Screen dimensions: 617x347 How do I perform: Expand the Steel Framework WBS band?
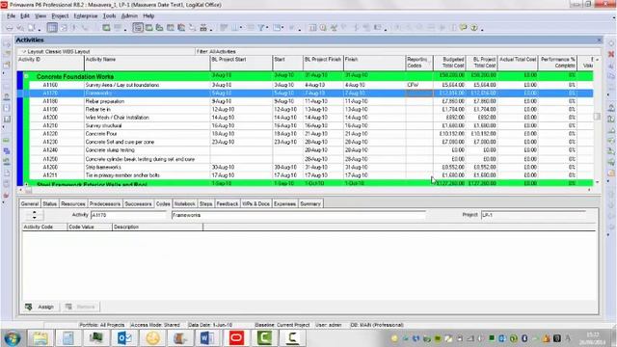pyautogui.click(x=26, y=184)
